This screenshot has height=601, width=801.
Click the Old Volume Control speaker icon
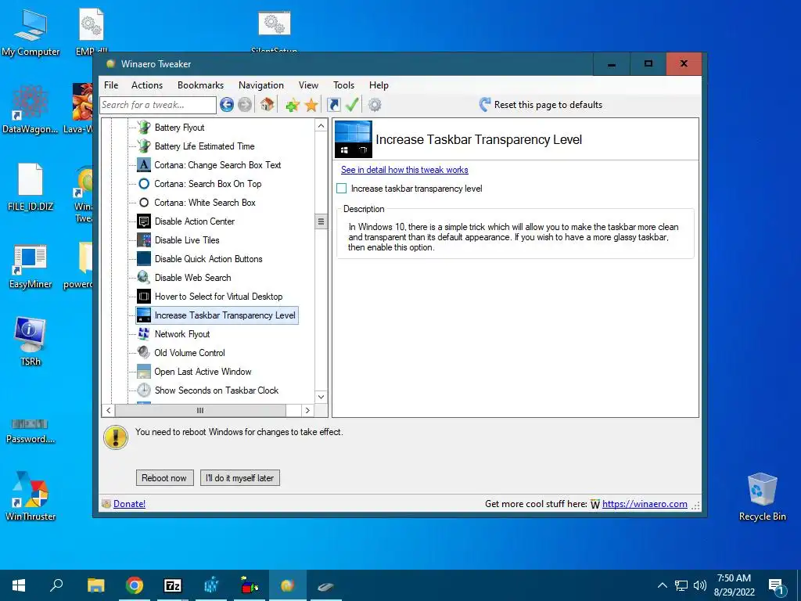(144, 353)
